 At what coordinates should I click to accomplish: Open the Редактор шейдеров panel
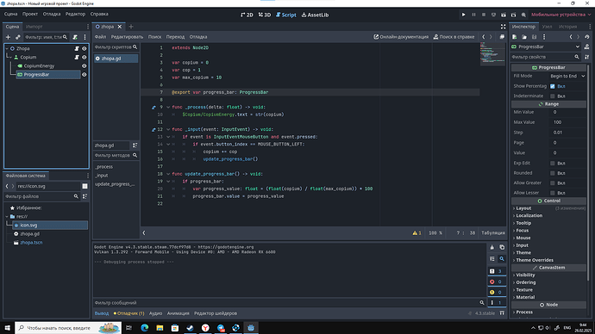216,313
